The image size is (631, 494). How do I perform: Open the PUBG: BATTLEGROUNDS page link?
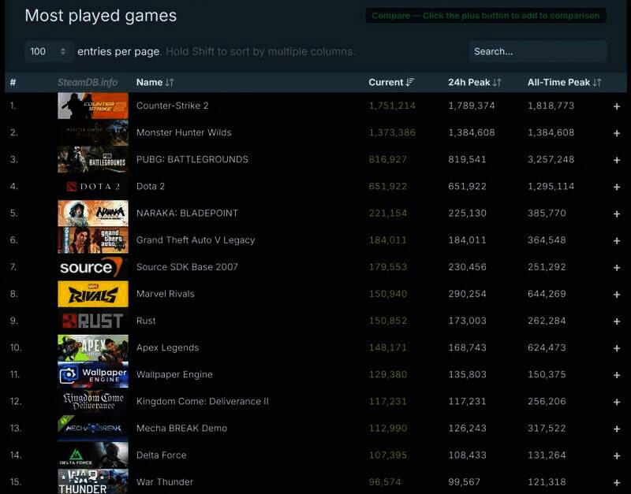click(x=192, y=159)
